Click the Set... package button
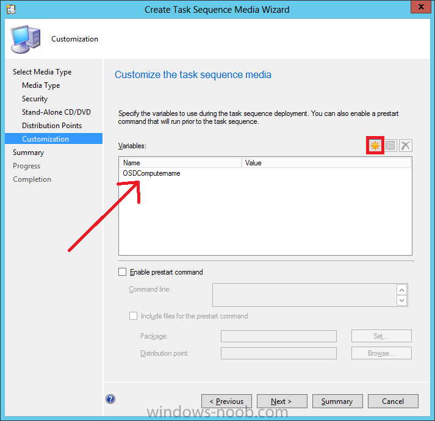Screen dimensions: 435x421 pos(381,336)
